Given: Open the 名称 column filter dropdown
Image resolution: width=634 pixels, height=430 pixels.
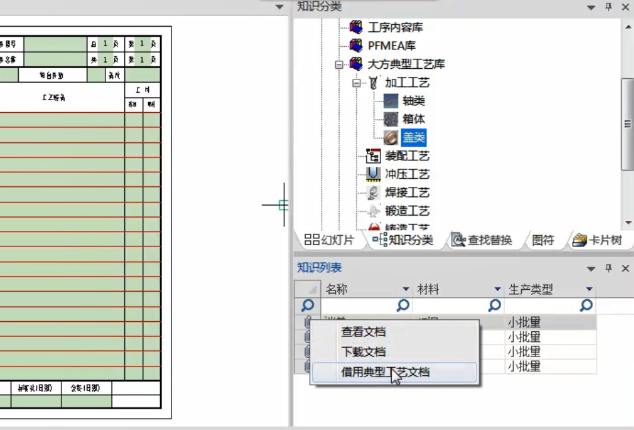Looking at the screenshot, I should [x=405, y=288].
